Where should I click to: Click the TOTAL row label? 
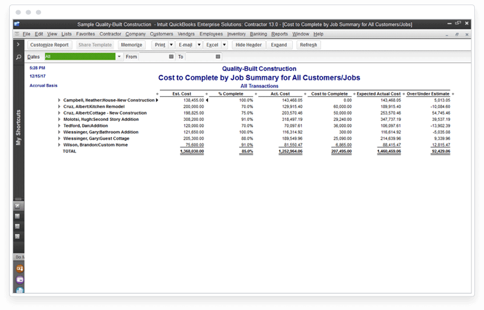[70, 152]
